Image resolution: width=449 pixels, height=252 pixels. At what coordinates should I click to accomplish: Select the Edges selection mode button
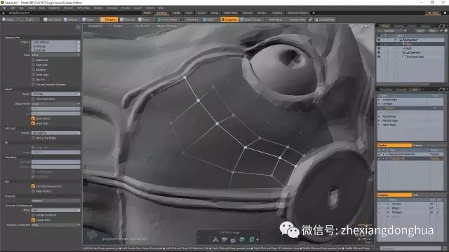point(89,20)
